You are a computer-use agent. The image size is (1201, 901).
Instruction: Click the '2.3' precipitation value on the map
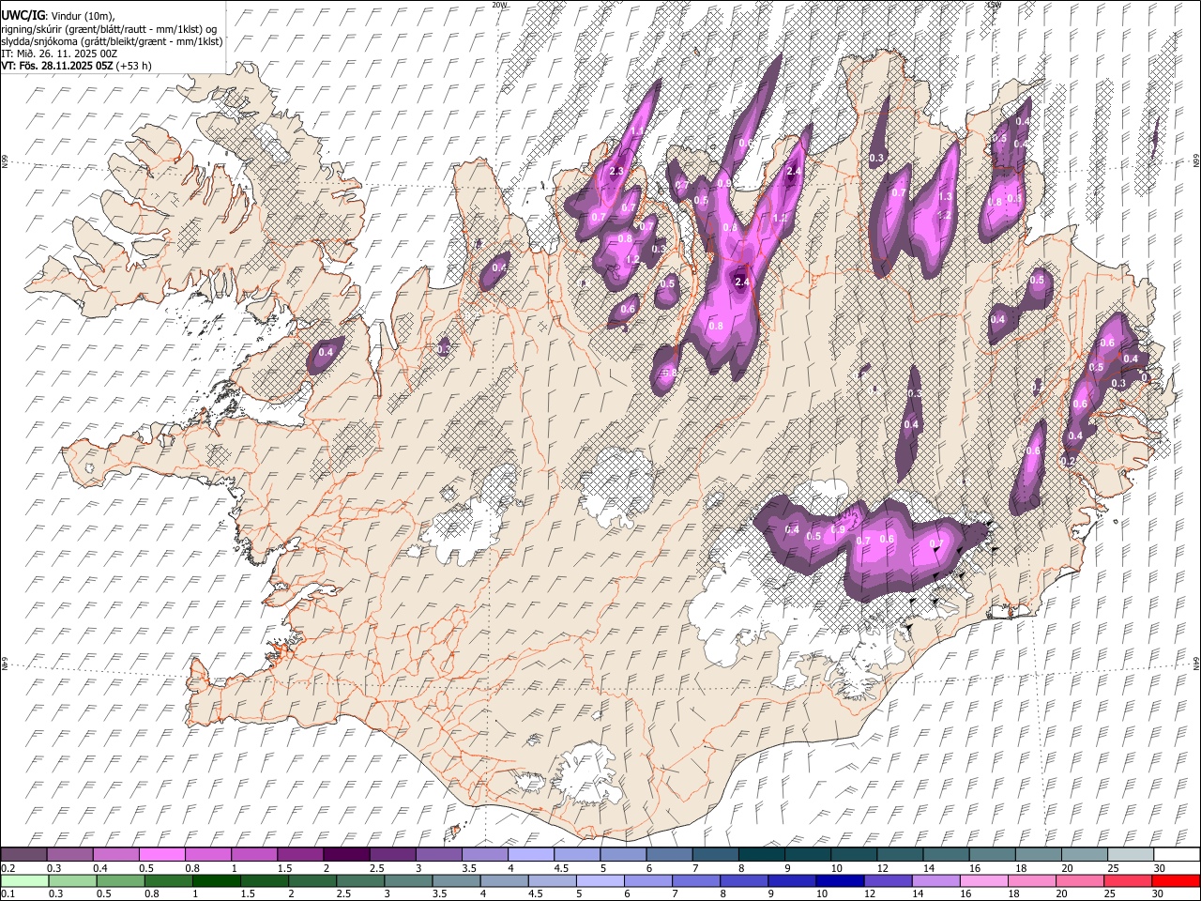(616, 171)
